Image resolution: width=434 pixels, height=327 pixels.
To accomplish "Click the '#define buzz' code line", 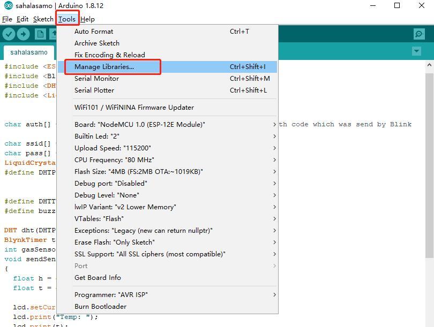I will (x=30, y=211).
